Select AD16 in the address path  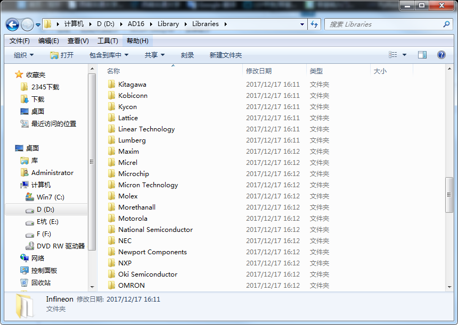click(x=136, y=24)
